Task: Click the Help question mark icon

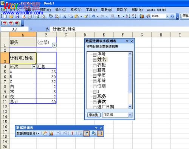Action: [172, 16]
